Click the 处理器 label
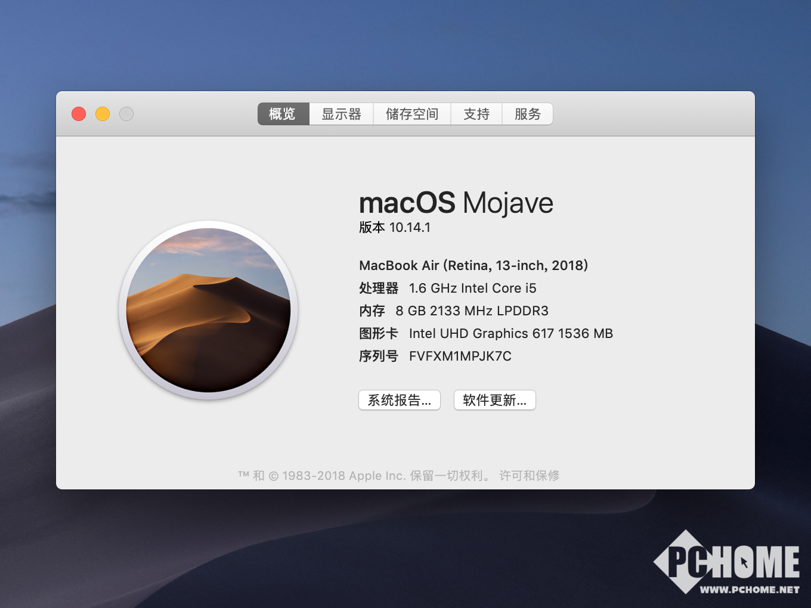 pyautogui.click(x=379, y=288)
